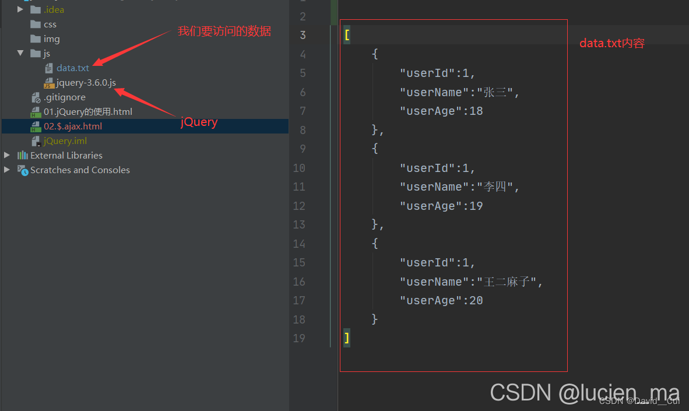Click the closing brace on line 13
This screenshot has width=689, height=411.
(x=375, y=224)
